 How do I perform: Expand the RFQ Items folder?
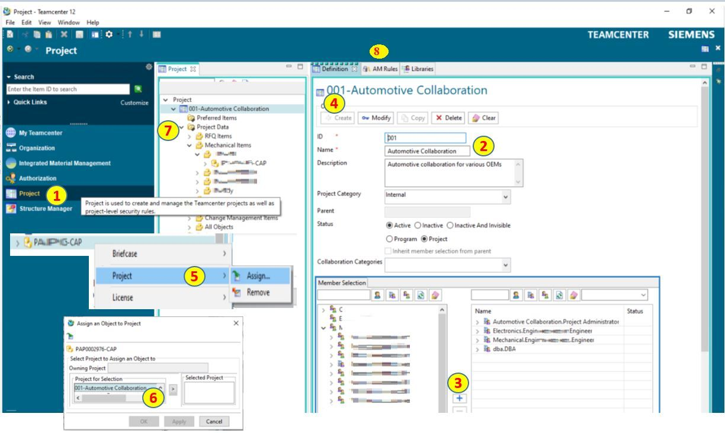pos(190,136)
